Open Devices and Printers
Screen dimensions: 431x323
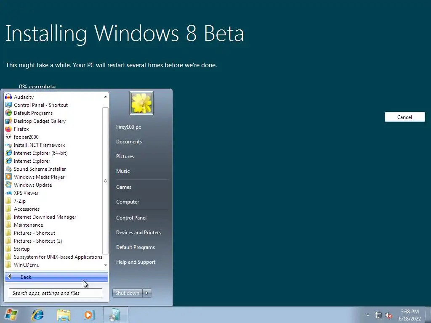138,233
